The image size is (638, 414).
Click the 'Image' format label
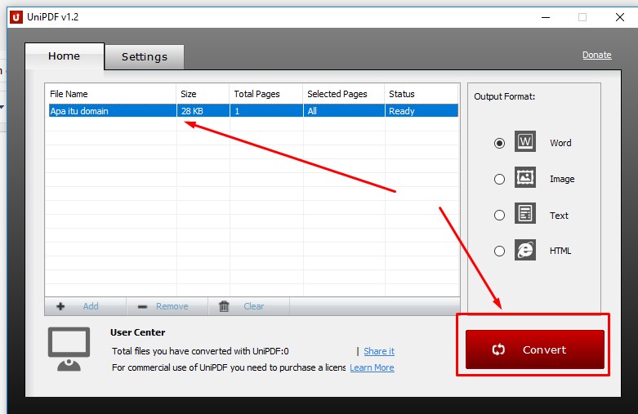coord(562,179)
